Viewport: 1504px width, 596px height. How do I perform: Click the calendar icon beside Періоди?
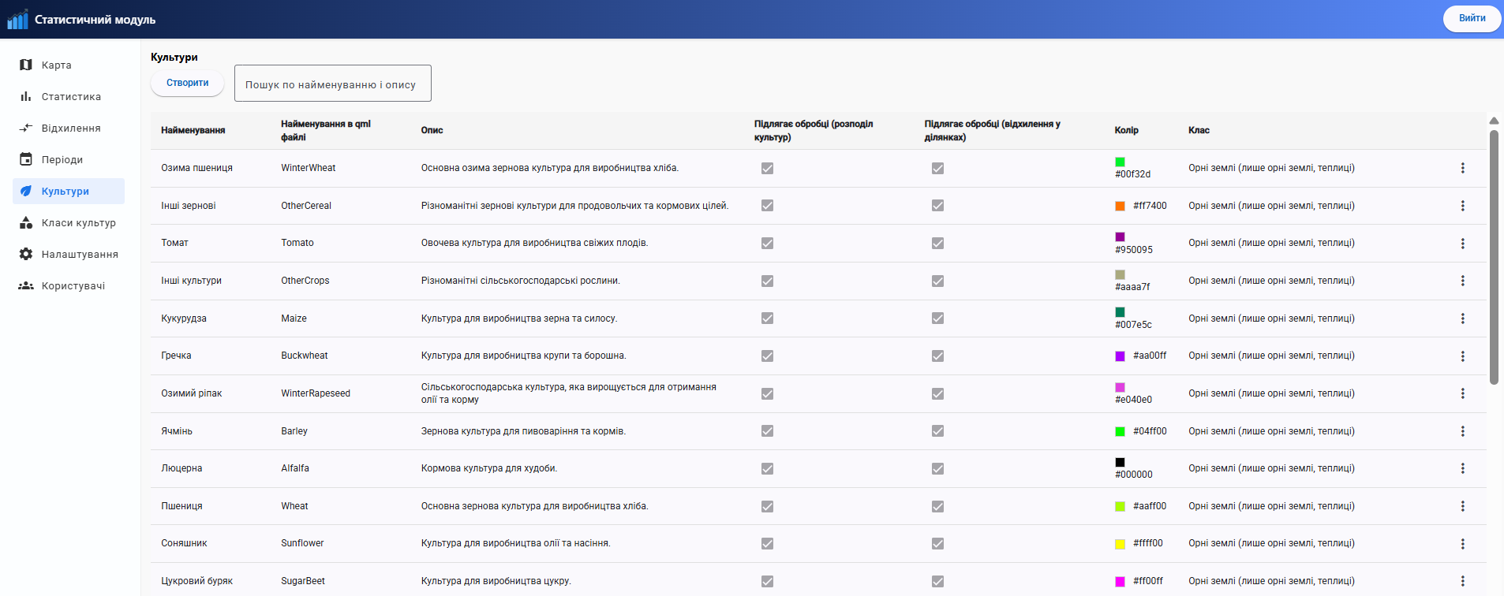(26, 159)
